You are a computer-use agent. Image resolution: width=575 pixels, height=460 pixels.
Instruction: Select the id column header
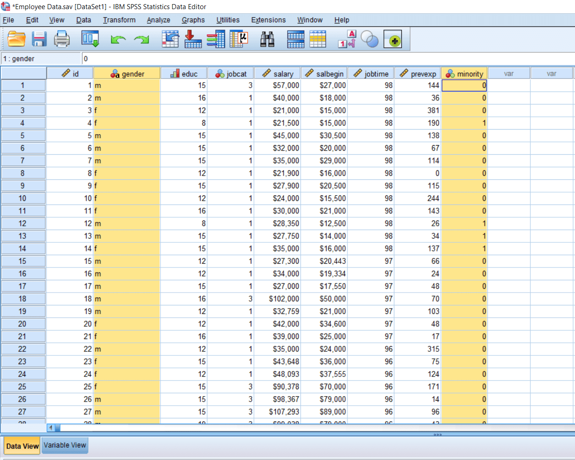point(70,73)
